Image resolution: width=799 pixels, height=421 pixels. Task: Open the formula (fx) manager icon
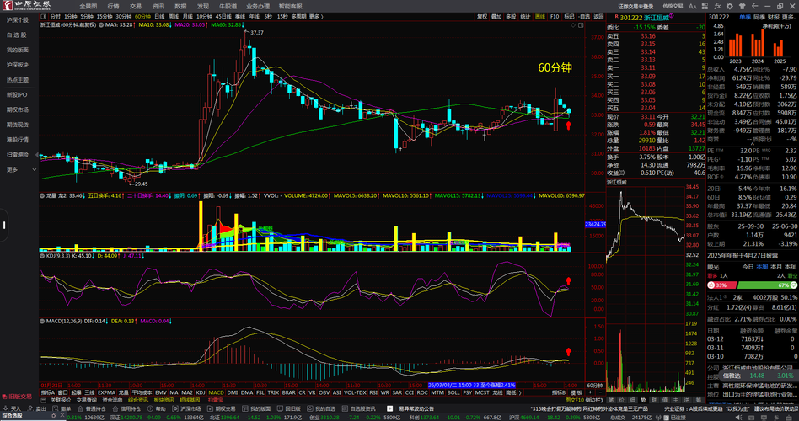[717, 6]
